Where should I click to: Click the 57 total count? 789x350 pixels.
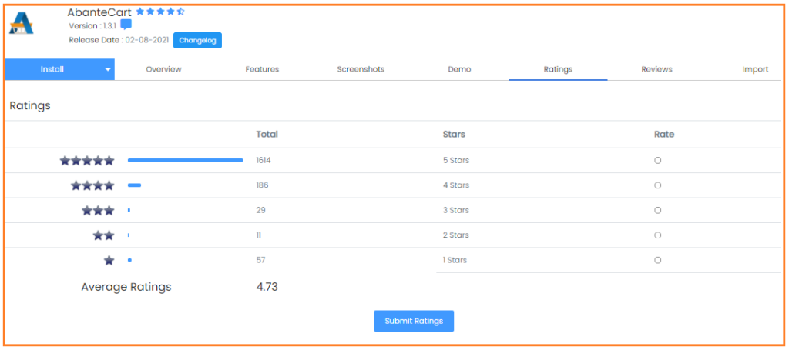click(x=260, y=260)
